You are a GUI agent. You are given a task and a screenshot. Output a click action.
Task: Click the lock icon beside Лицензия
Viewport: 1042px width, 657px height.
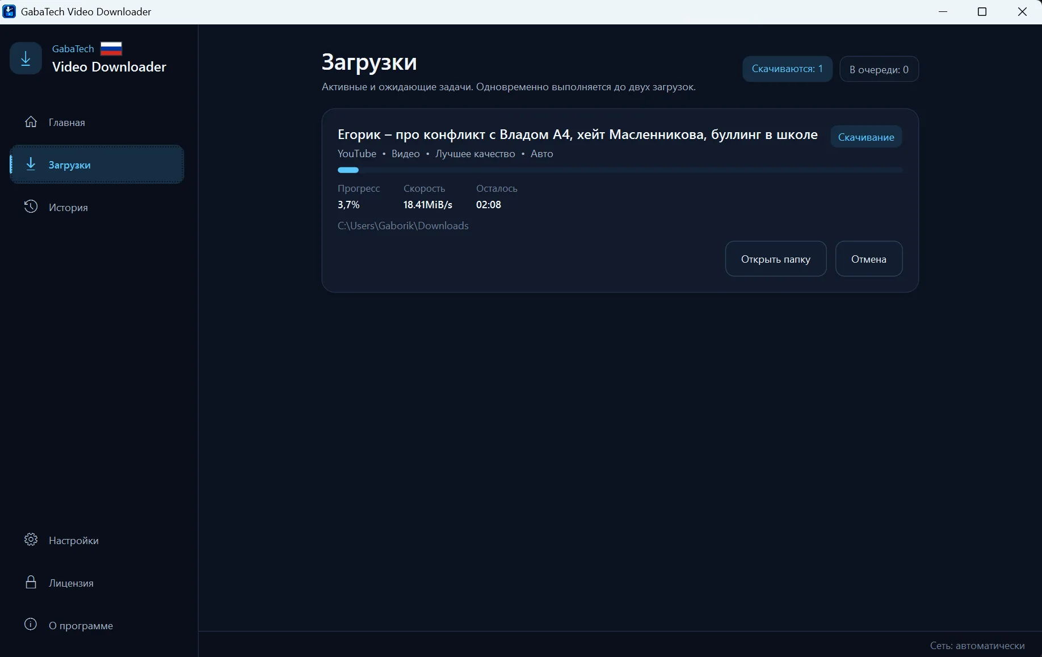pyautogui.click(x=31, y=582)
